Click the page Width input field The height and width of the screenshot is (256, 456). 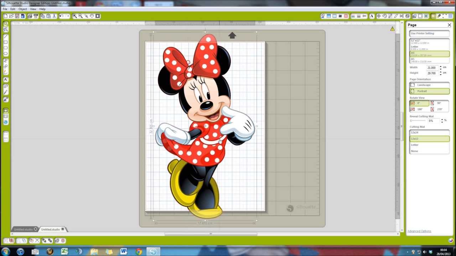coord(432,68)
